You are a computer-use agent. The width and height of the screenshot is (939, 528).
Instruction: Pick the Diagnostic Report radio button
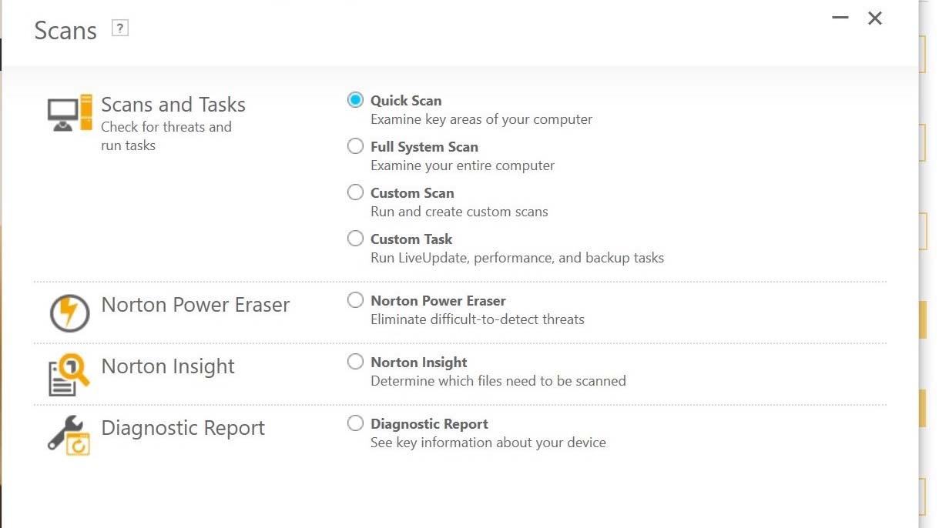click(x=355, y=423)
